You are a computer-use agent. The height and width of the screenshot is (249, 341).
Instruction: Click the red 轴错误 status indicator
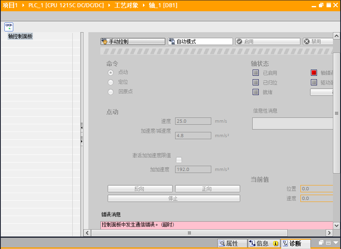pos(314,73)
